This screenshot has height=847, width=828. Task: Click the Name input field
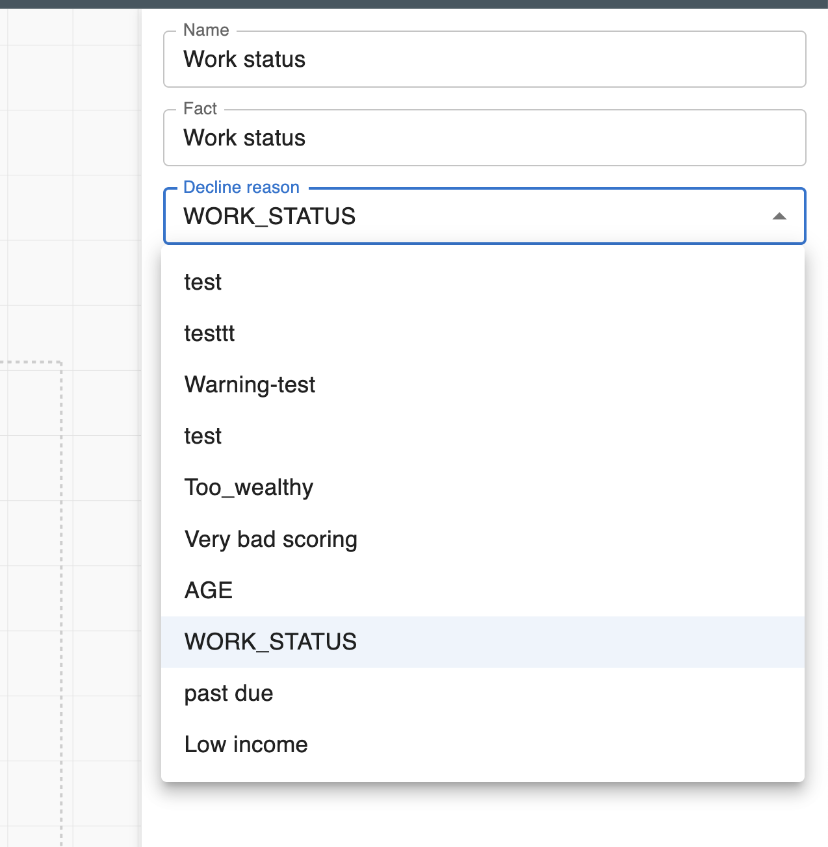click(484, 60)
